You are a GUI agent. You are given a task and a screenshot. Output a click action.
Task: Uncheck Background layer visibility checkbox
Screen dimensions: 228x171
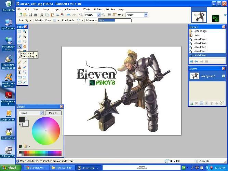point(223,76)
